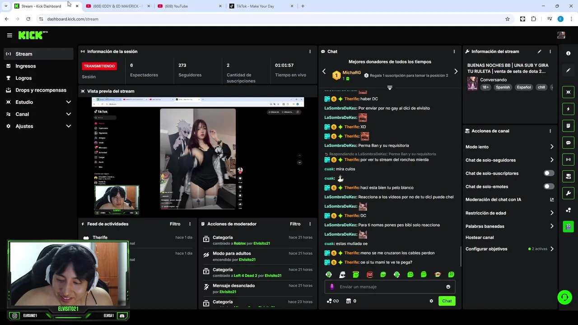Viewport: 578px width, 325px height.
Task: Reload the page with browser refresh
Action: pos(28,19)
